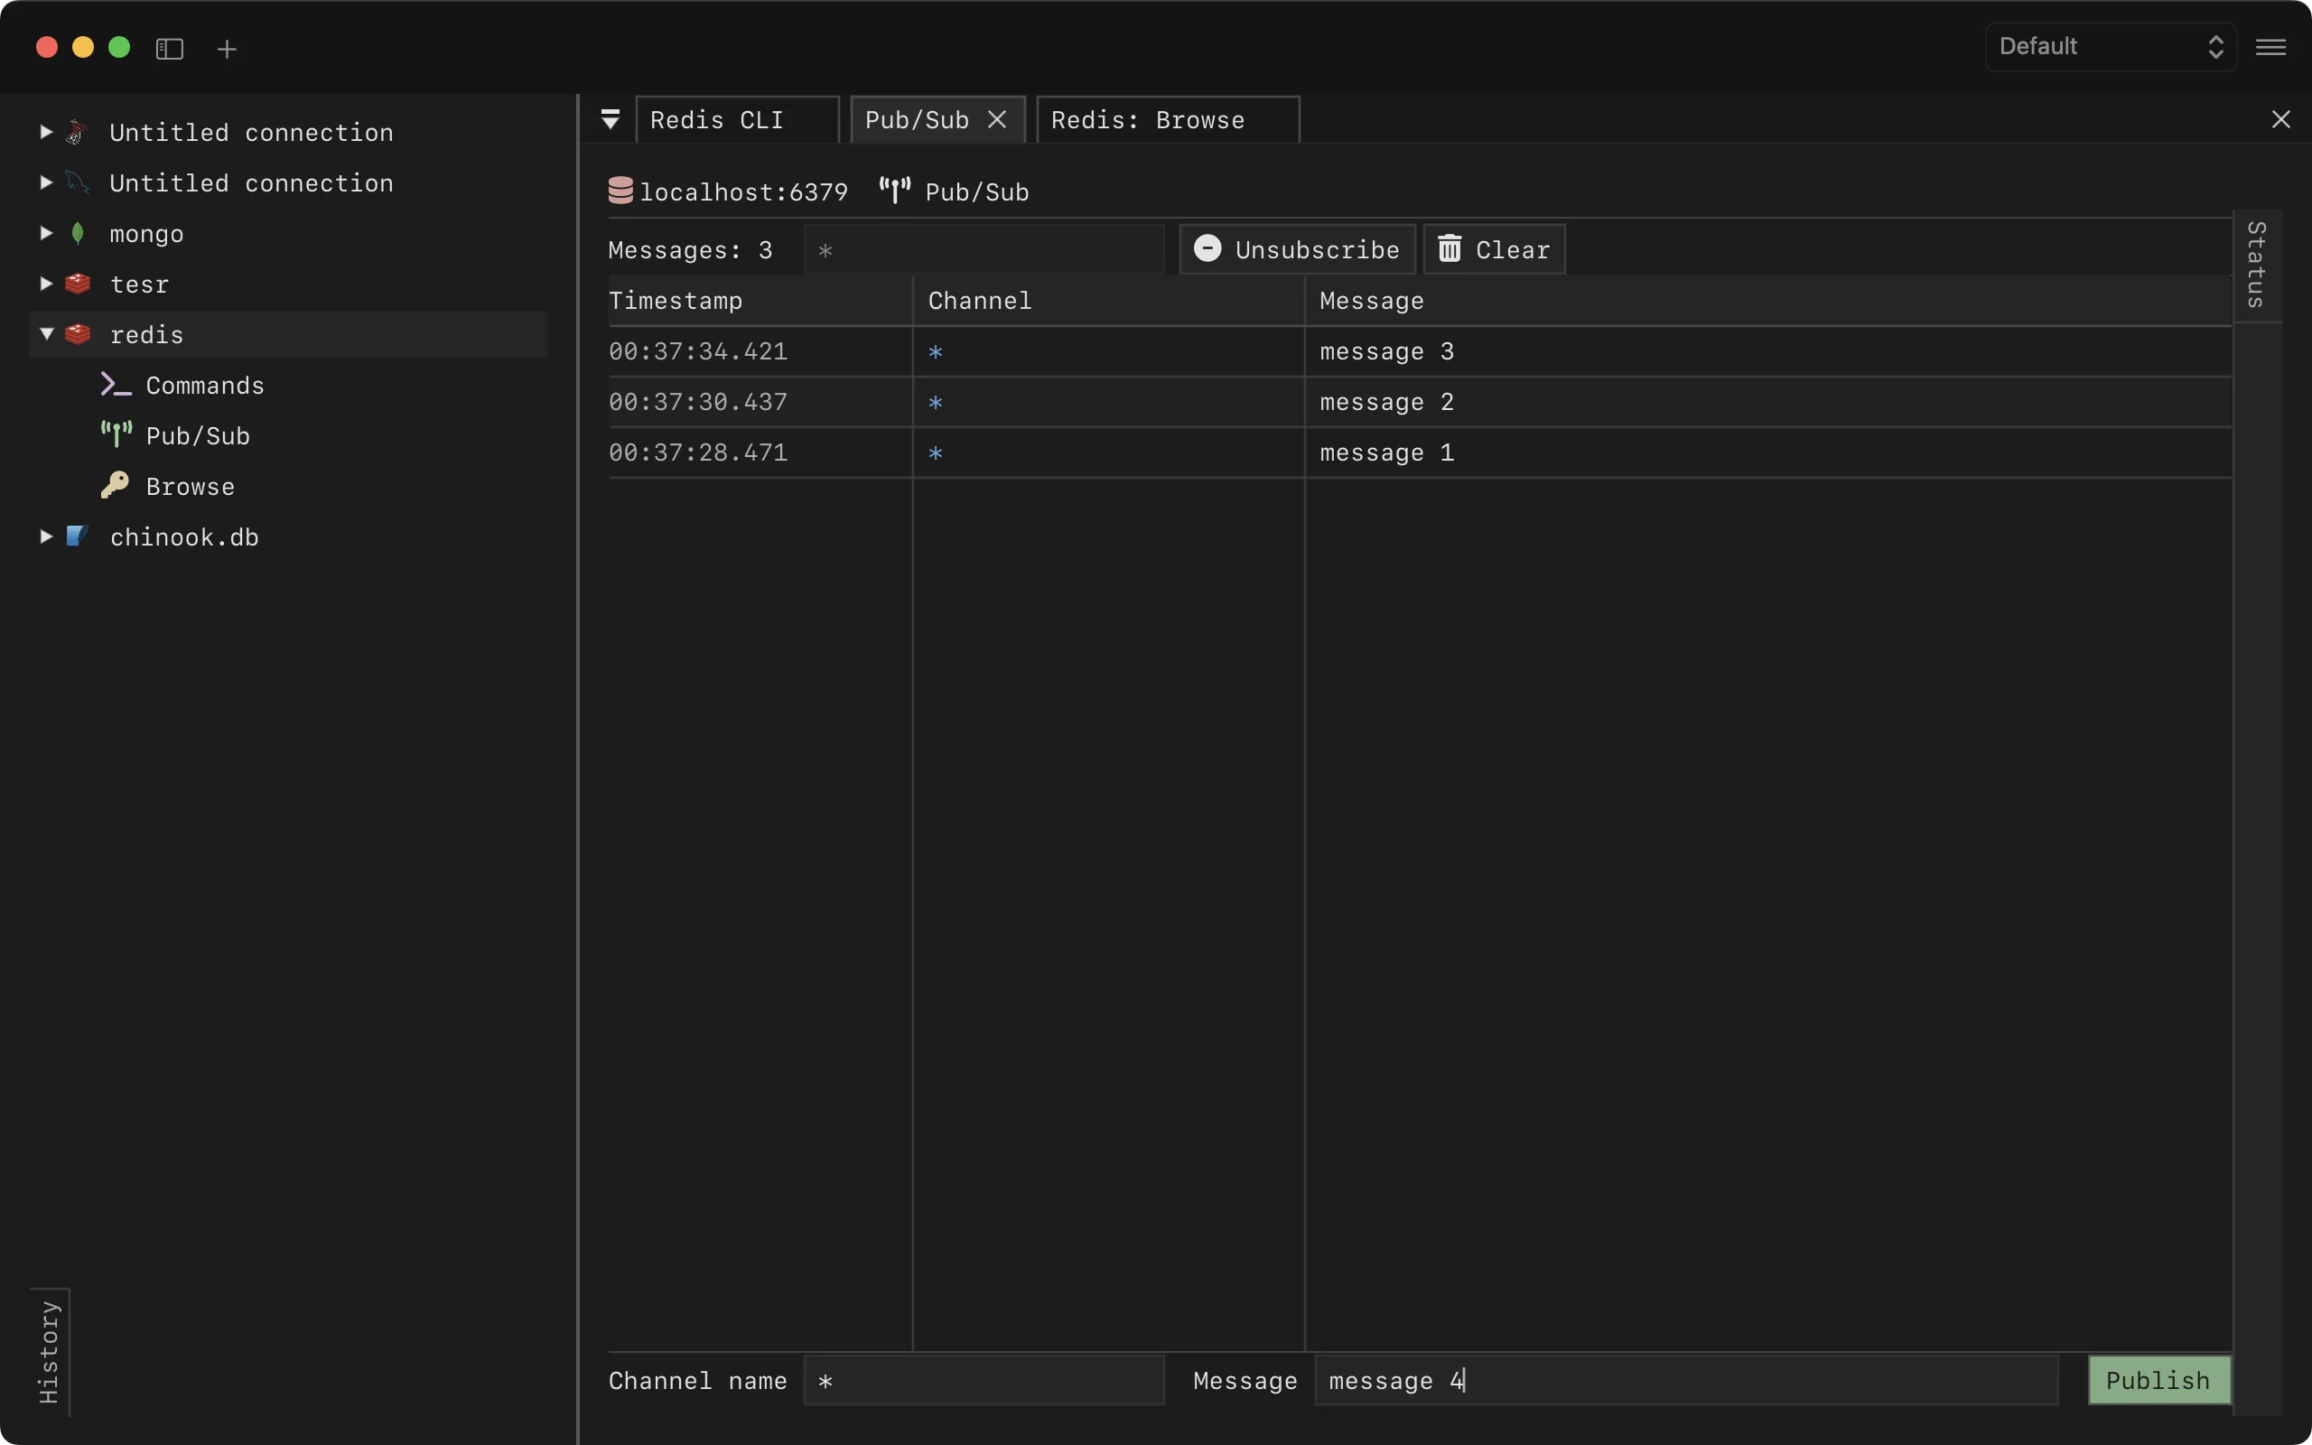
Task: Close the Pub/Sub tab
Action: pyautogui.click(x=996, y=118)
